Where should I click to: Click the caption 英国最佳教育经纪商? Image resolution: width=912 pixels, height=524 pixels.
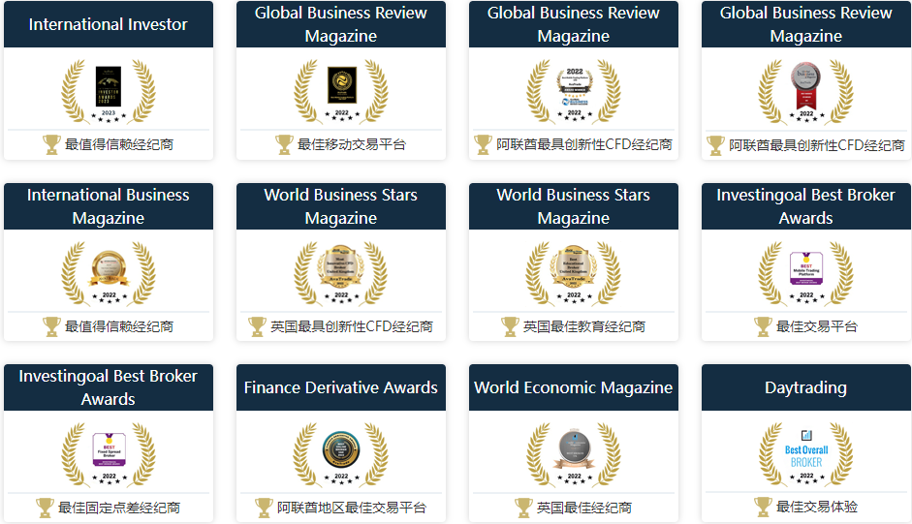[x=584, y=326]
